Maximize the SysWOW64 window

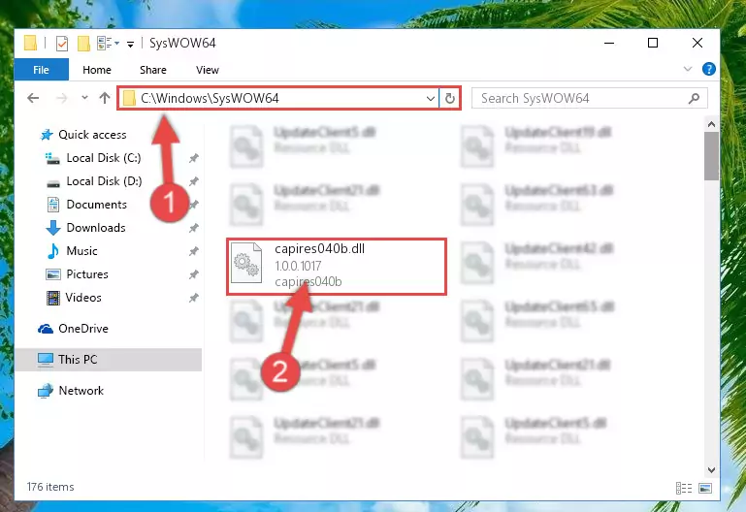click(x=653, y=44)
